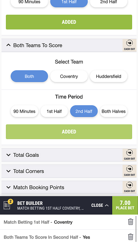Select Coventry under Select Team
Image resolution: width=138 pixels, height=244 pixels.
click(x=69, y=76)
